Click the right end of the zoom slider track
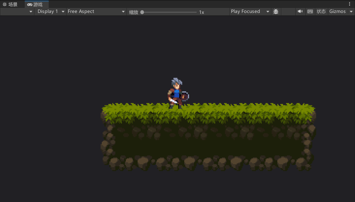 [196, 12]
